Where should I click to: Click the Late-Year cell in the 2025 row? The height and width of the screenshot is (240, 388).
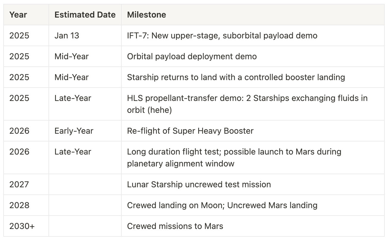(85, 104)
